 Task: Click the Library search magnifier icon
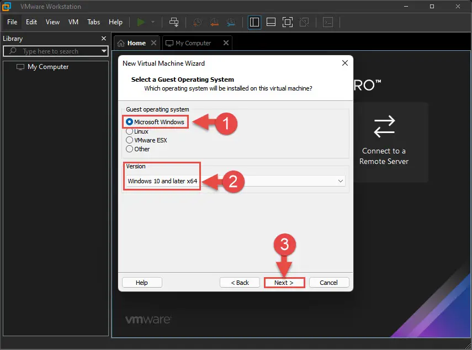tap(13, 51)
